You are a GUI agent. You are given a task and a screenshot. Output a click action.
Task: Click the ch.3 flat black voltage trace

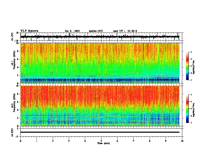coord(100,132)
